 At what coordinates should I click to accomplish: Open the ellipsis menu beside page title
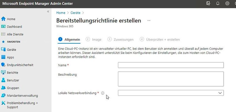click(x=149, y=21)
